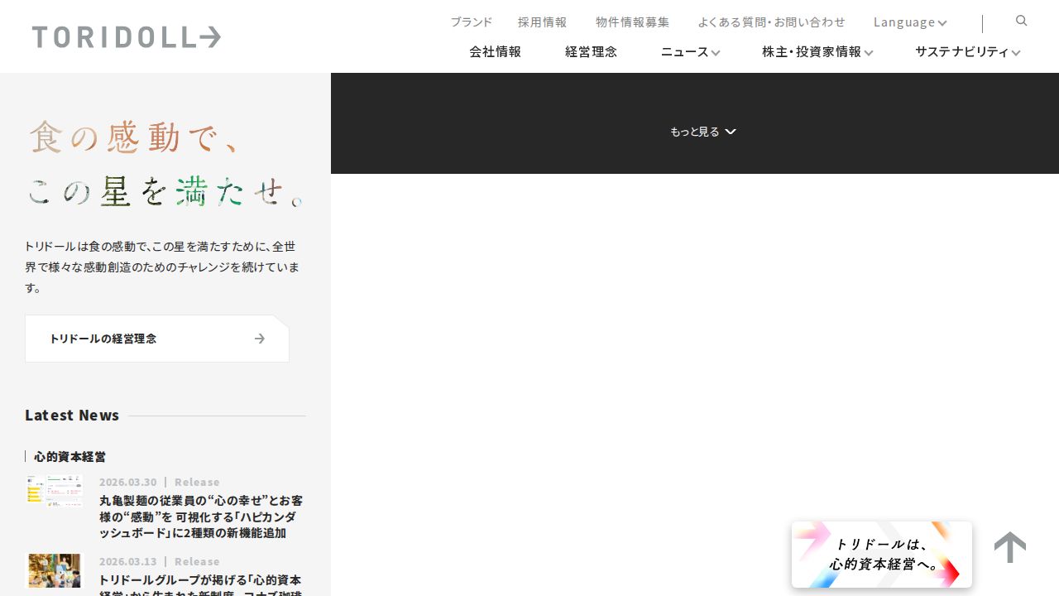Image resolution: width=1059 pixels, height=596 pixels.
Task: Expand the ニュース menu chevron
Action: pyautogui.click(x=716, y=53)
